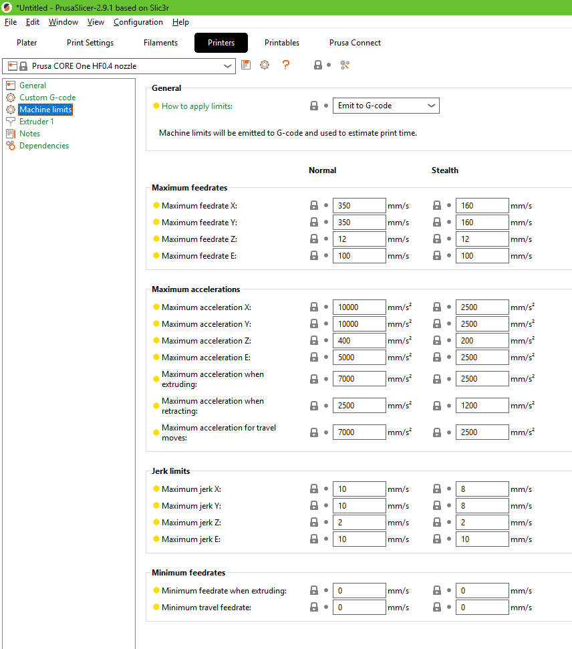Viewport: 572px width, 649px height.
Task: Switch to the Printables tab
Action: (282, 43)
